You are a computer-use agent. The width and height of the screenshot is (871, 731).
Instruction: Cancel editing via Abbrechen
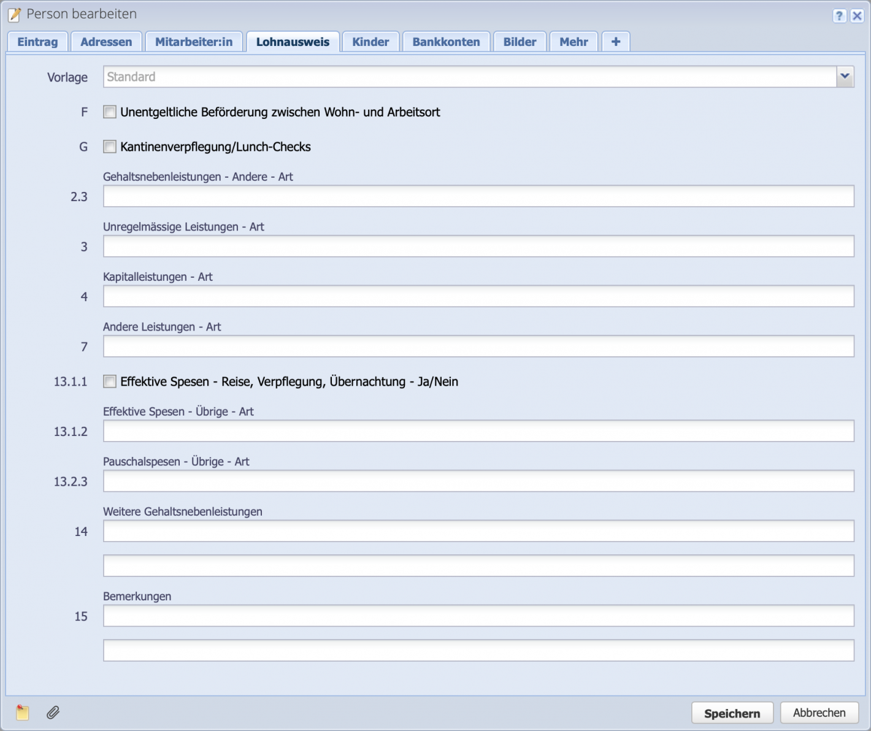819,713
